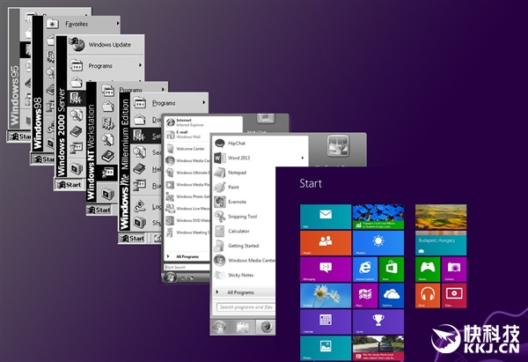Open the Finance news live tile
Image resolution: width=528 pixels, height=362 pixels.
(378, 217)
